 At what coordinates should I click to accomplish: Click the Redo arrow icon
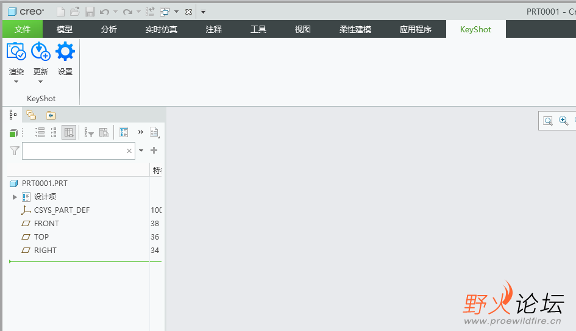[127, 12]
